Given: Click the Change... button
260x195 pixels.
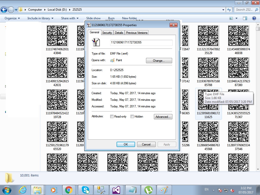Looking at the screenshot, I should point(159,61).
